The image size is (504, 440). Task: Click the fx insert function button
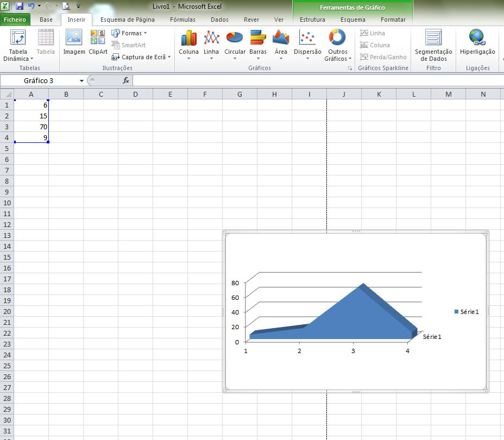pos(126,80)
